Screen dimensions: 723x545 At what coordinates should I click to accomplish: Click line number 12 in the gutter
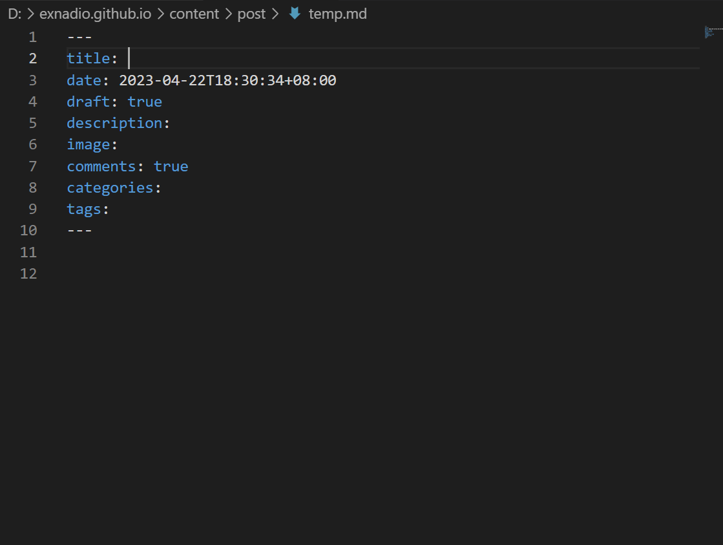(28, 273)
